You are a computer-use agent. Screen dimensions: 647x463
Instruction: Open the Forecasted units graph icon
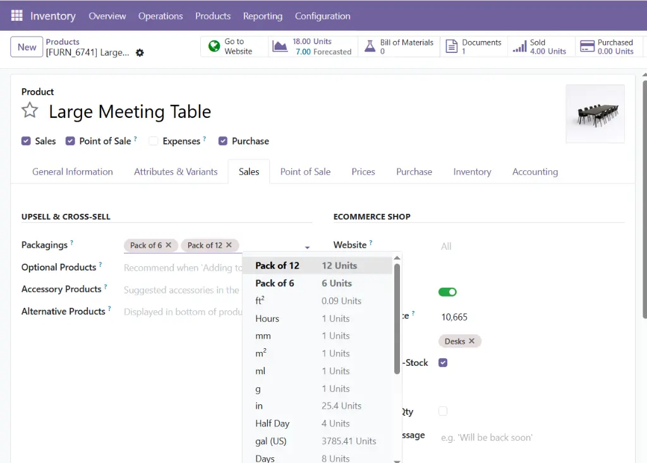(279, 46)
